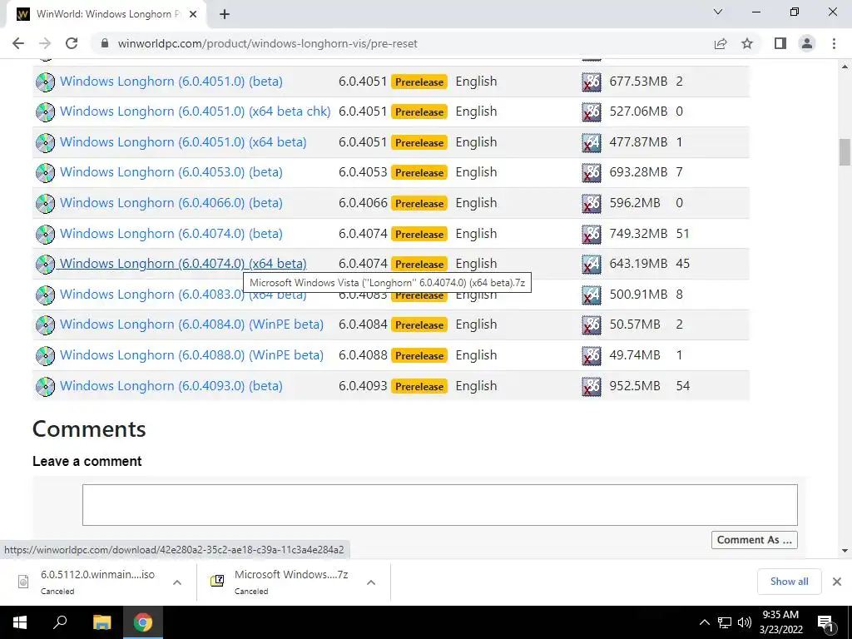Click the Leave a comment text box
This screenshot has height=639, width=852.
(439, 505)
